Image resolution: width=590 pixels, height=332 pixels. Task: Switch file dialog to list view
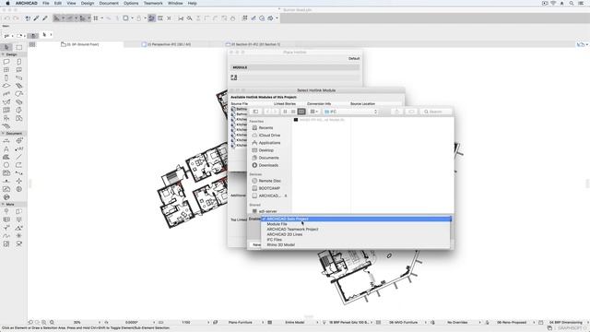pos(293,112)
